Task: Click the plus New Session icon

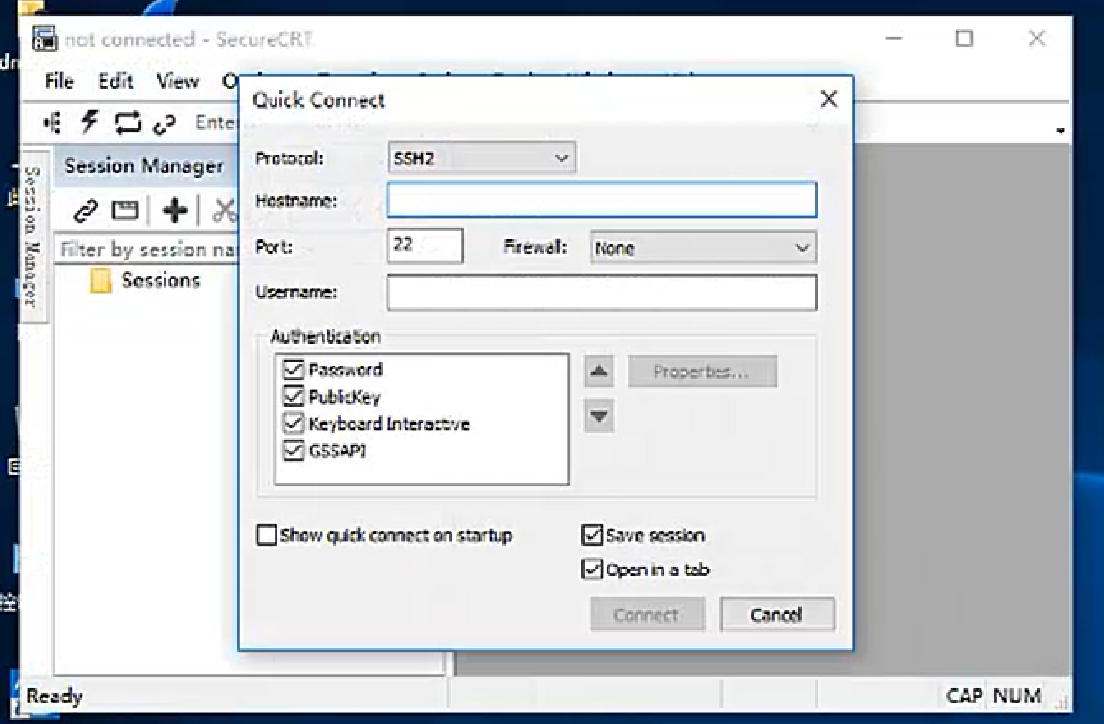Action: click(174, 210)
